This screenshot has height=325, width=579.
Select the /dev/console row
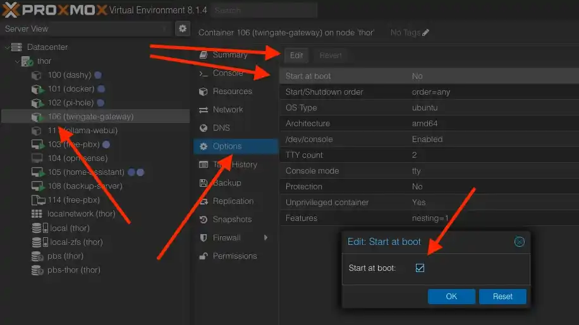[429, 139]
